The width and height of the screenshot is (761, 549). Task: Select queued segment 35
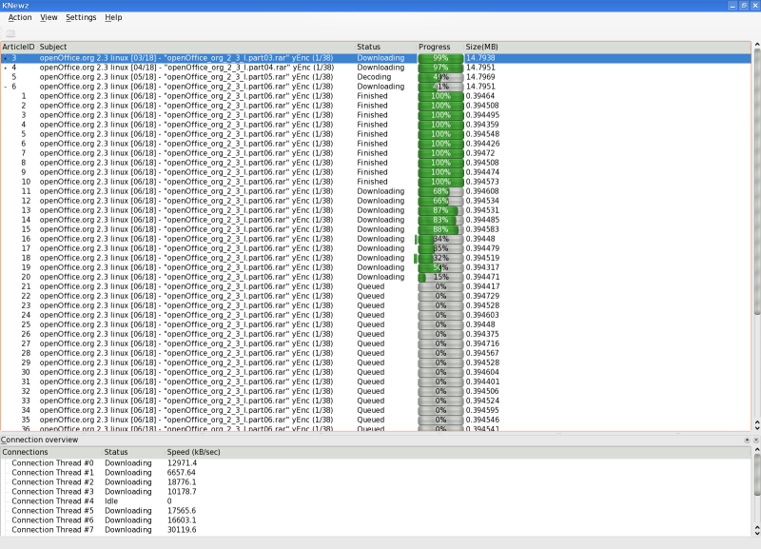(376, 420)
